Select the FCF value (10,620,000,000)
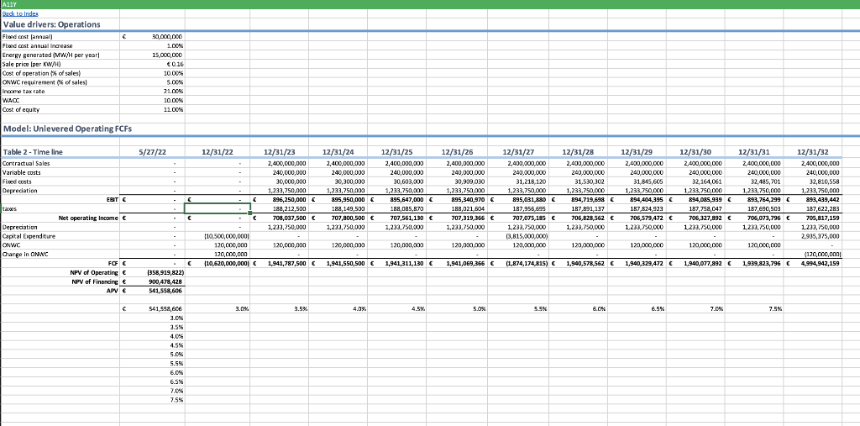860x426 pixels. click(227, 263)
